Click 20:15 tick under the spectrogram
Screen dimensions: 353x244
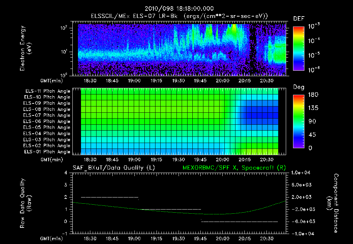pos(245,81)
